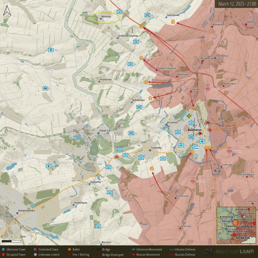Click the Russian Defense legend entry
This screenshot has width=258, height=258.
coord(182,255)
